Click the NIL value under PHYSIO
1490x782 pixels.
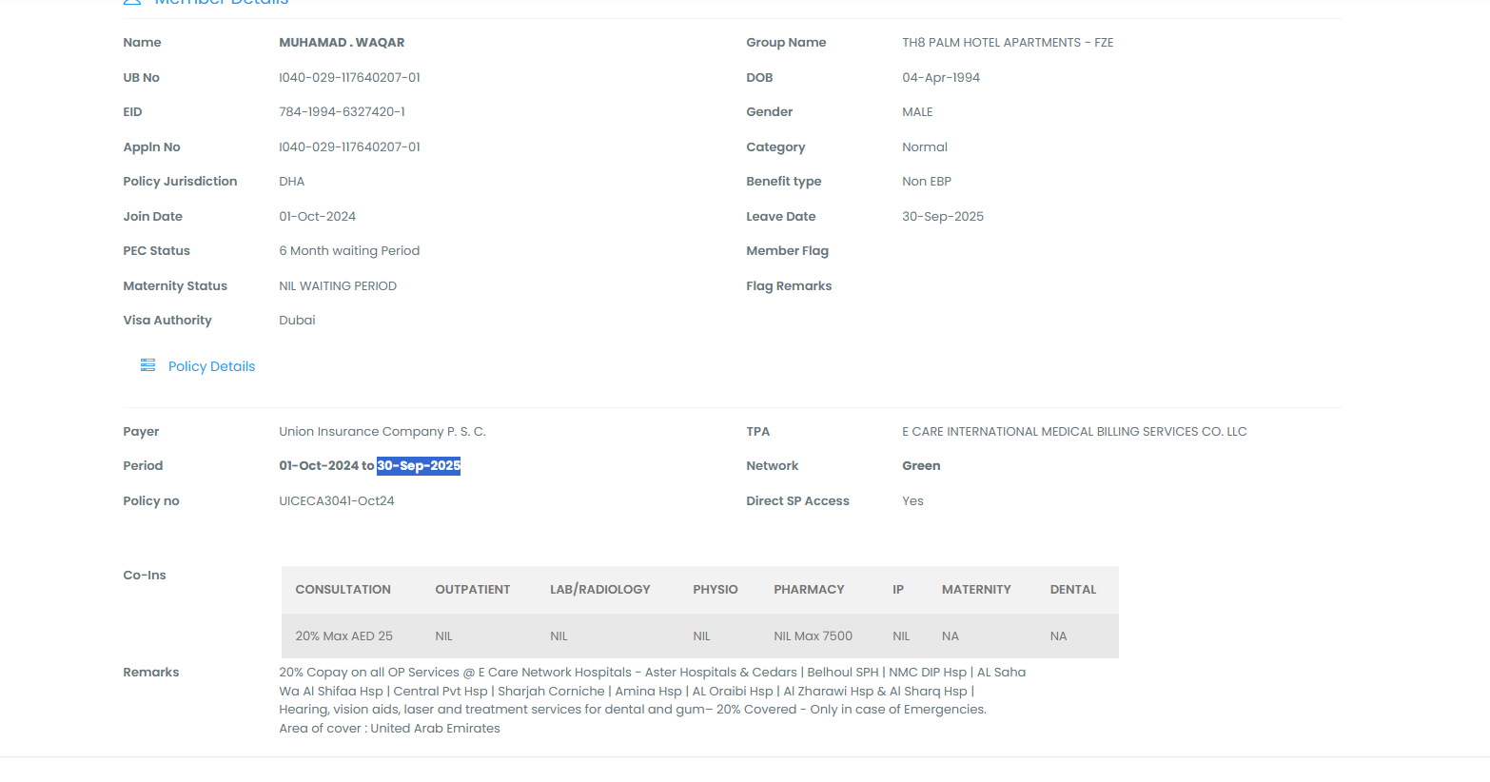pyautogui.click(x=701, y=636)
